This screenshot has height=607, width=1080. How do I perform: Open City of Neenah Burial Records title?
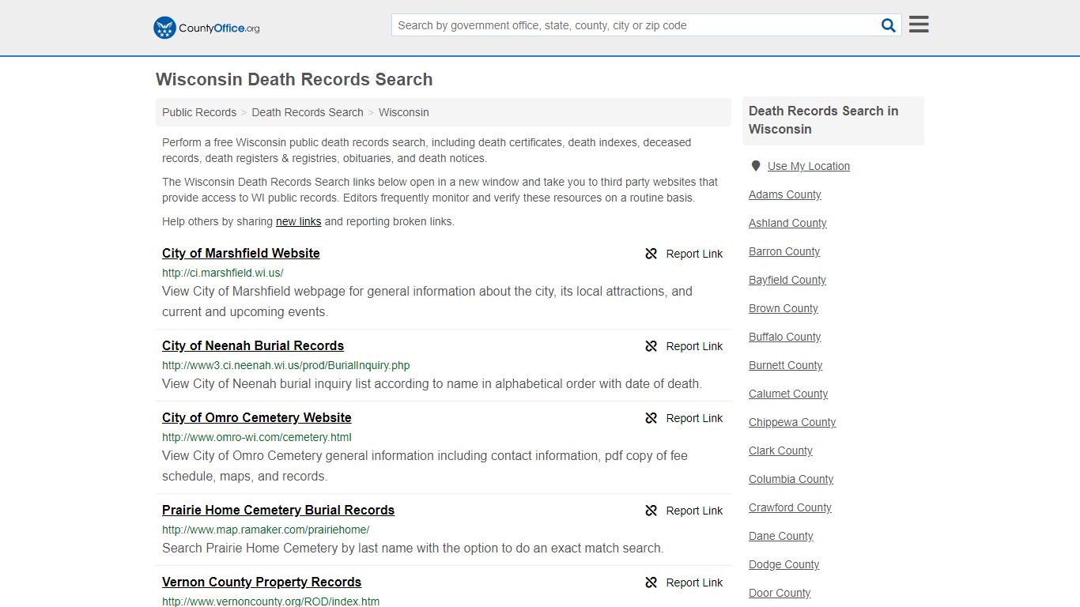click(253, 345)
